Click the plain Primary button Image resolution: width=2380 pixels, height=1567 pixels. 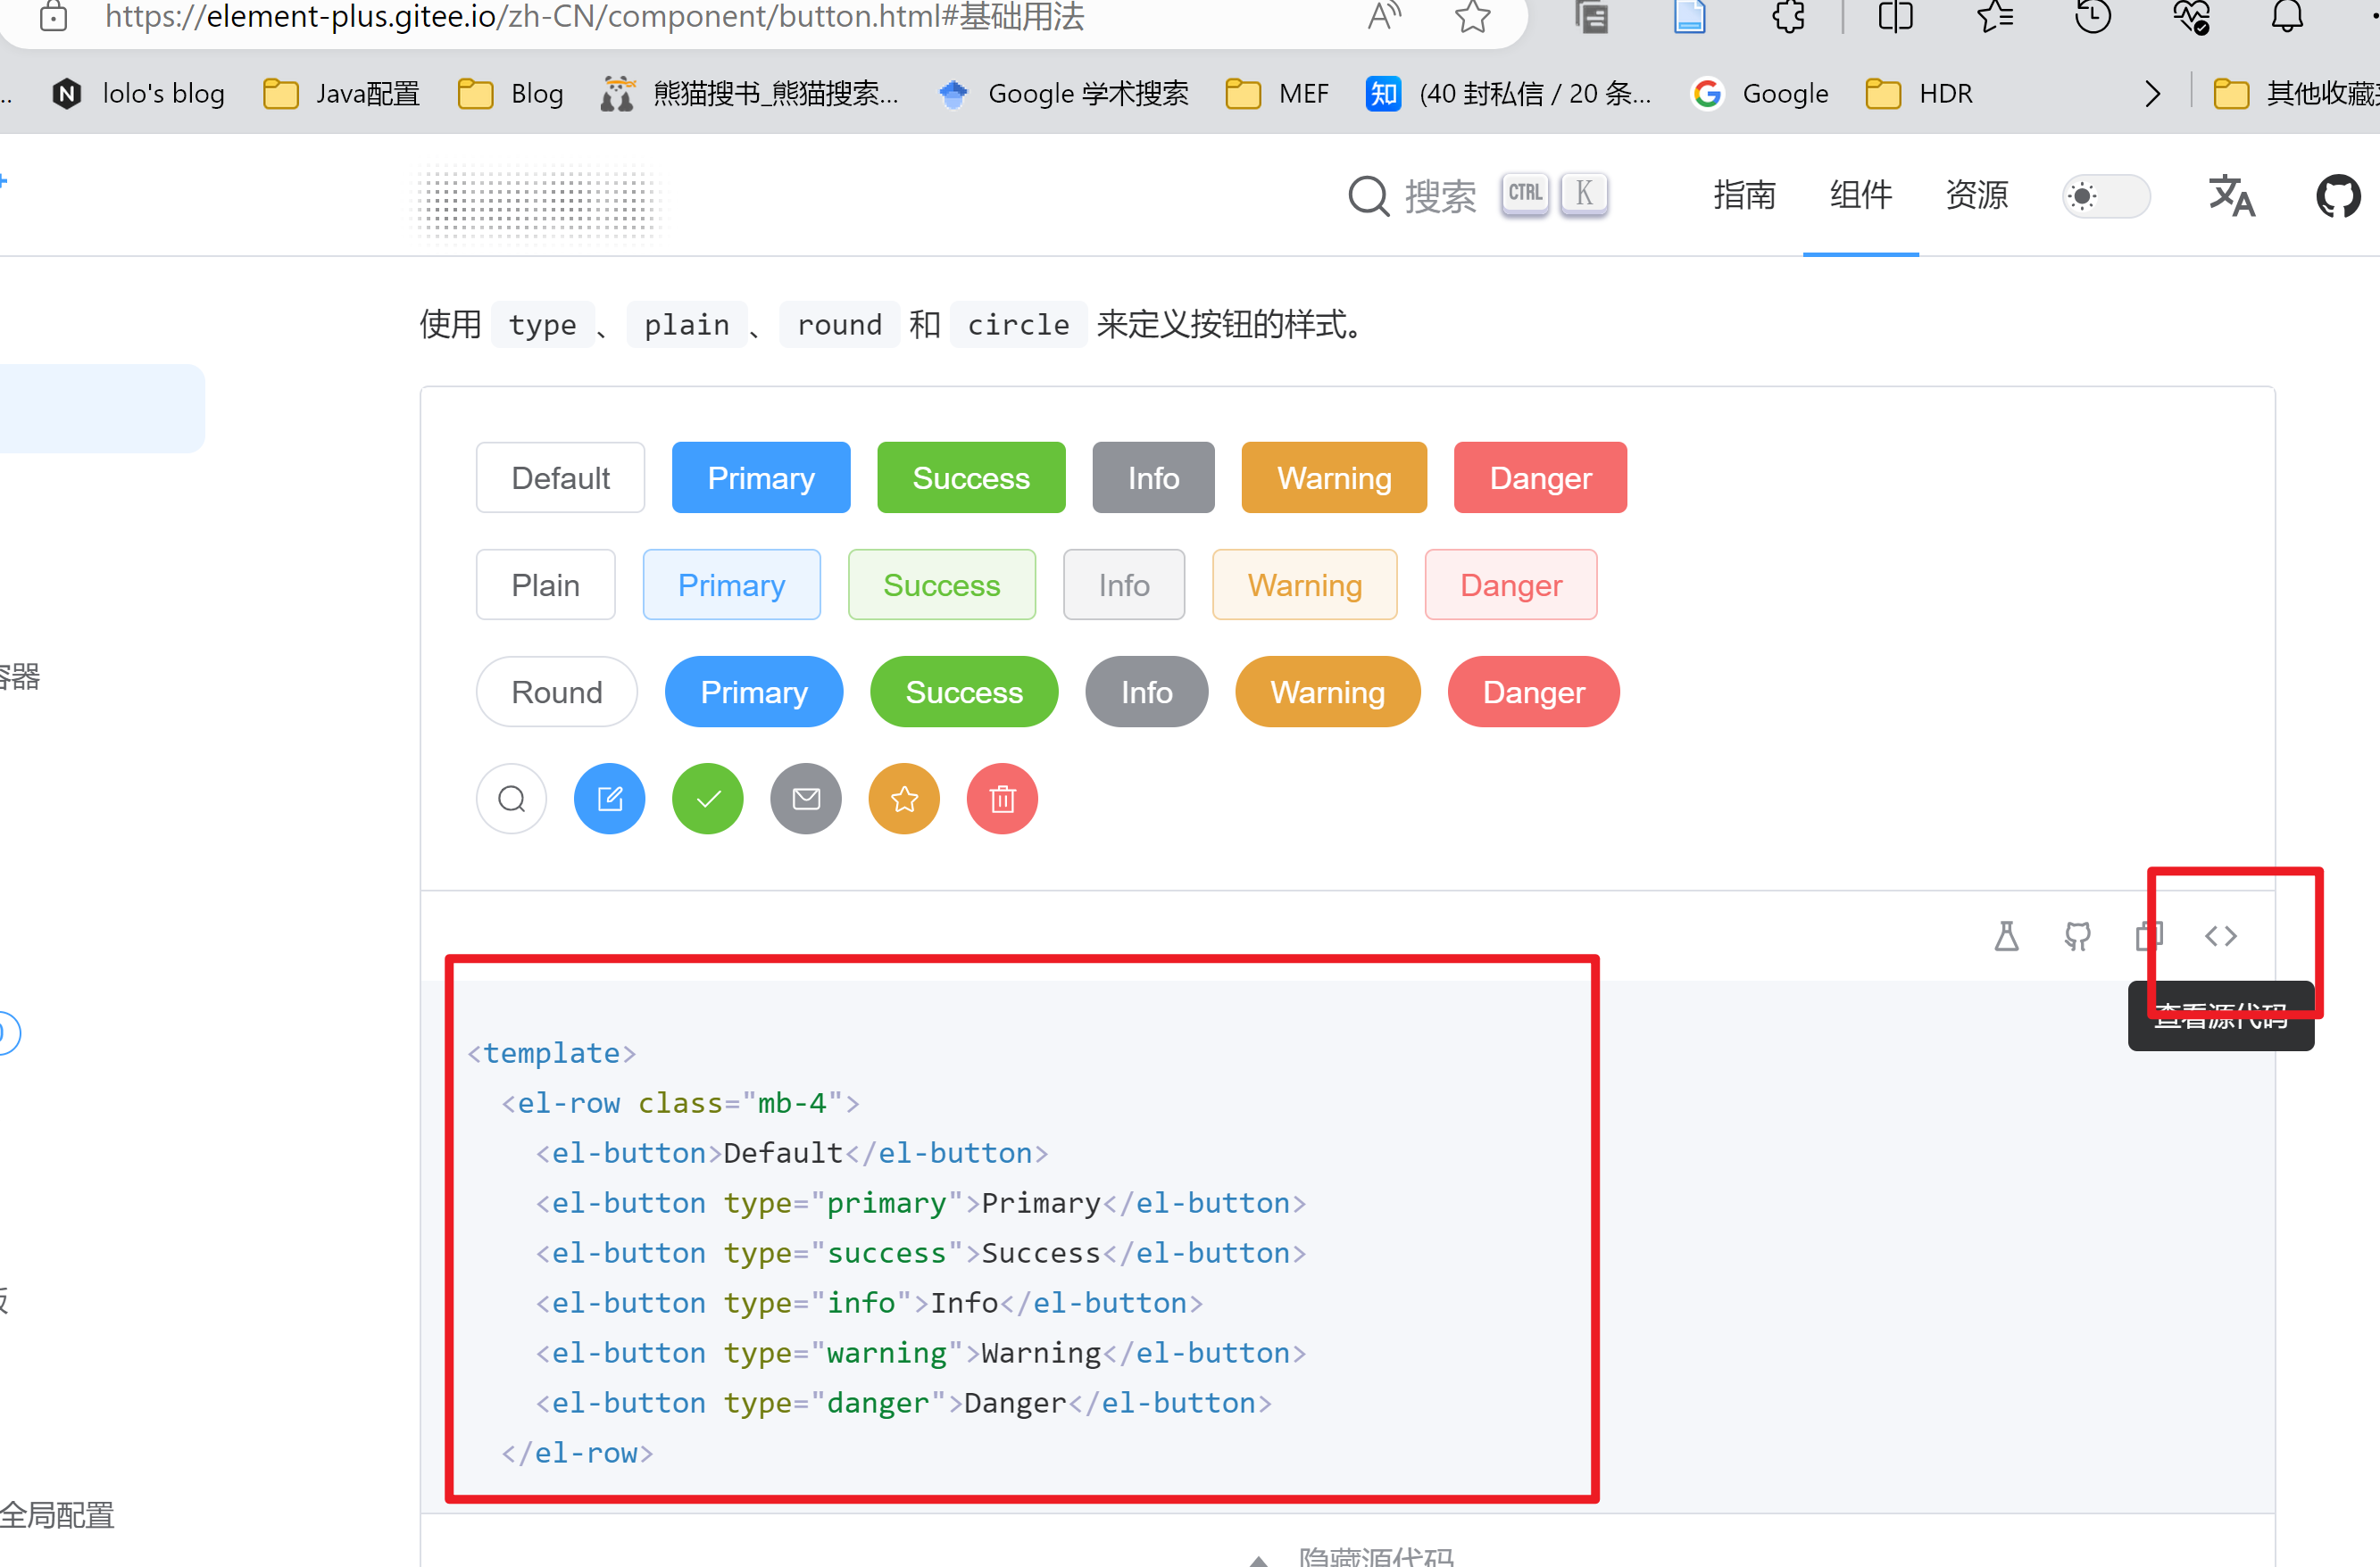tap(731, 585)
